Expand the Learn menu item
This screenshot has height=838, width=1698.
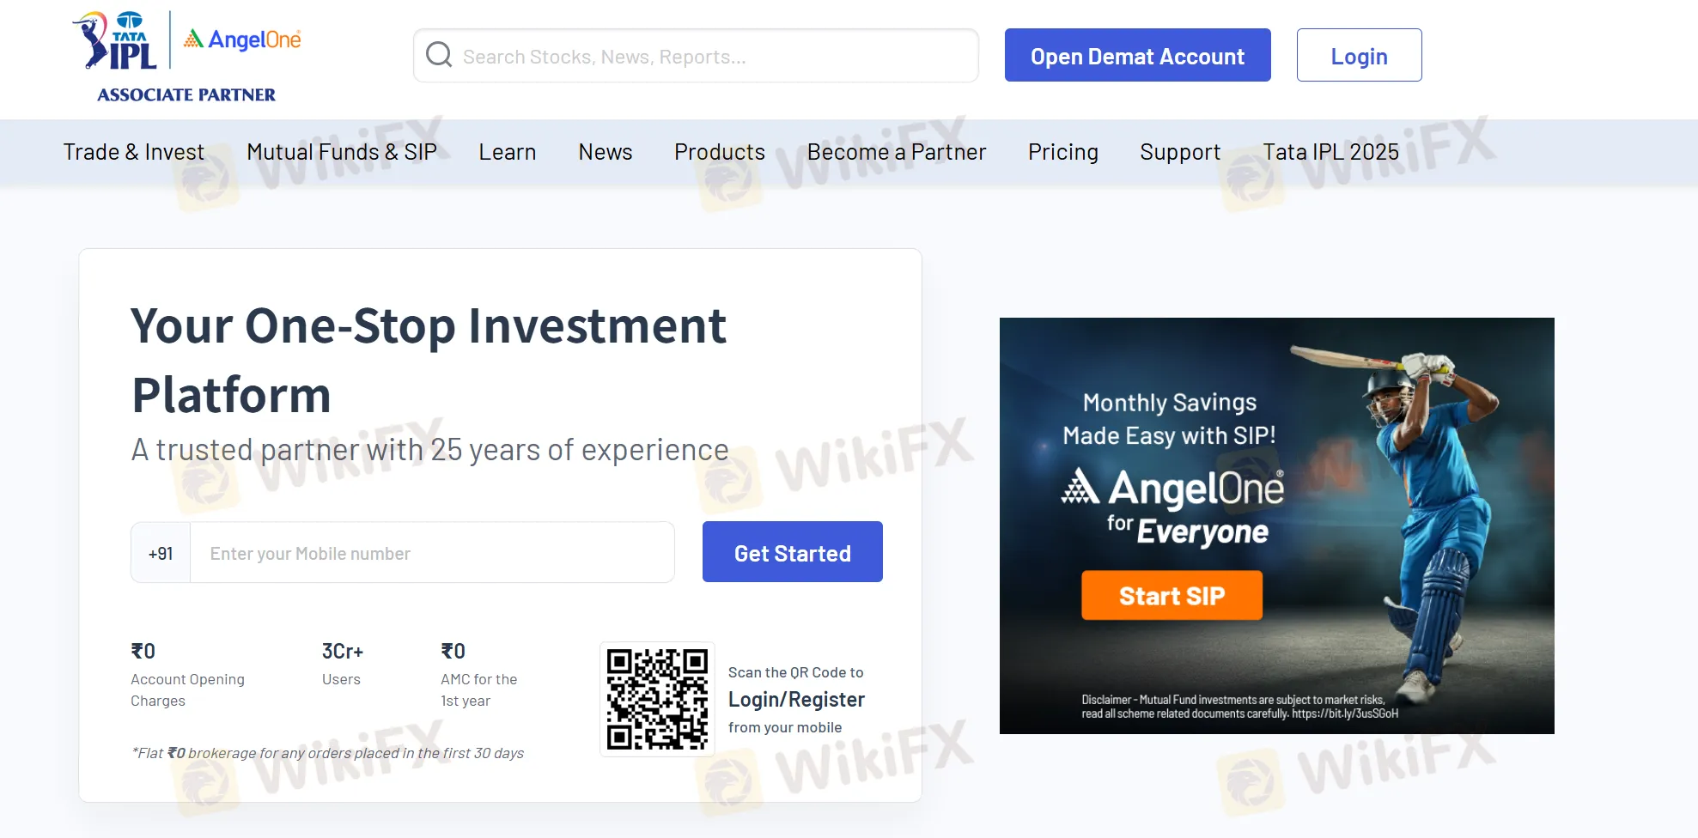click(x=508, y=152)
